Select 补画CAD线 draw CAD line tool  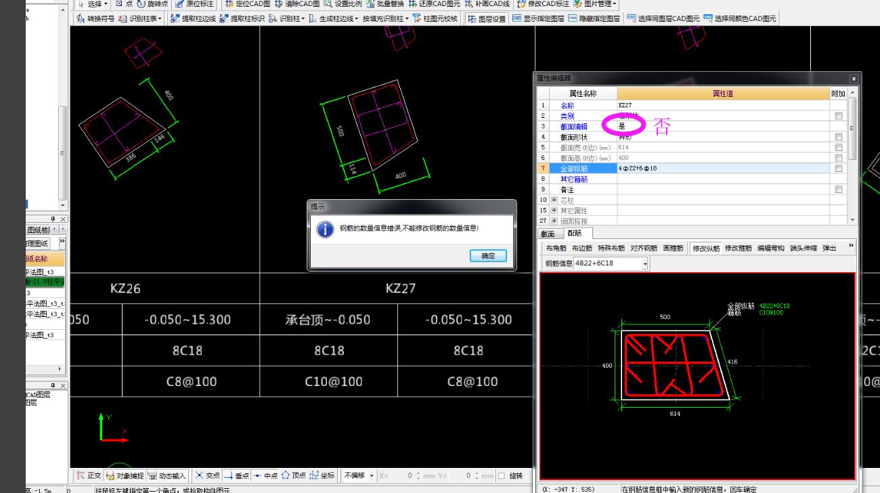point(488,4)
